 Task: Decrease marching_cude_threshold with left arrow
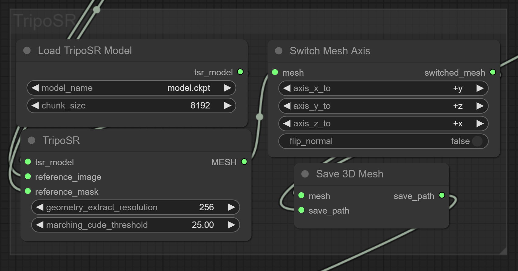pyautogui.click(x=40, y=225)
